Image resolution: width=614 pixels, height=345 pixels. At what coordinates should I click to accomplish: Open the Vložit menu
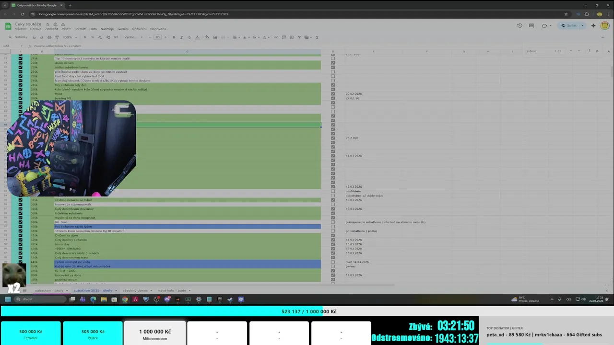coord(66,29)
